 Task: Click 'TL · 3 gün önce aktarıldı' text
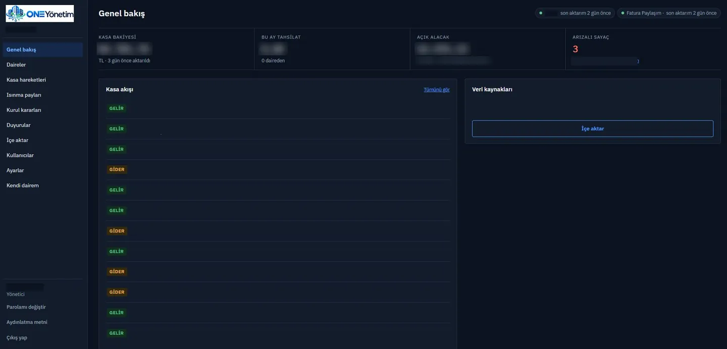[x=124, y=61]
